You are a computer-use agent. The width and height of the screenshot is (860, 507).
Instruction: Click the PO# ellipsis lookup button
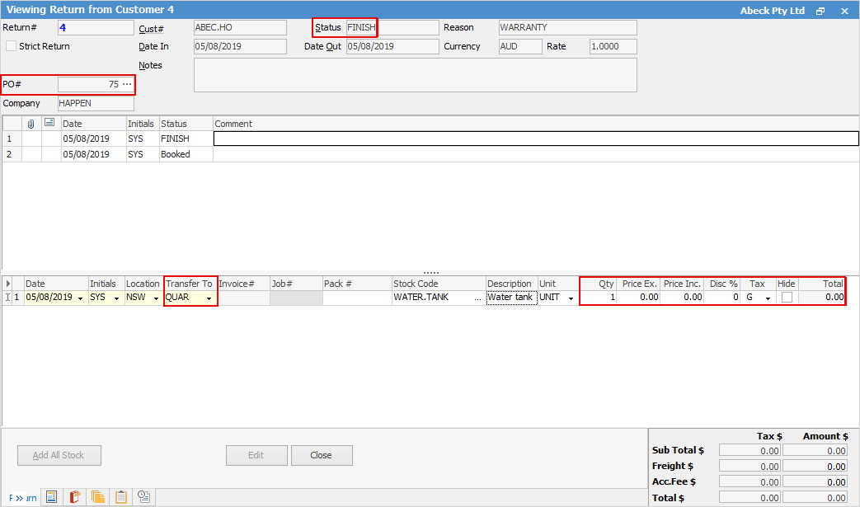[x=127, y=84]
